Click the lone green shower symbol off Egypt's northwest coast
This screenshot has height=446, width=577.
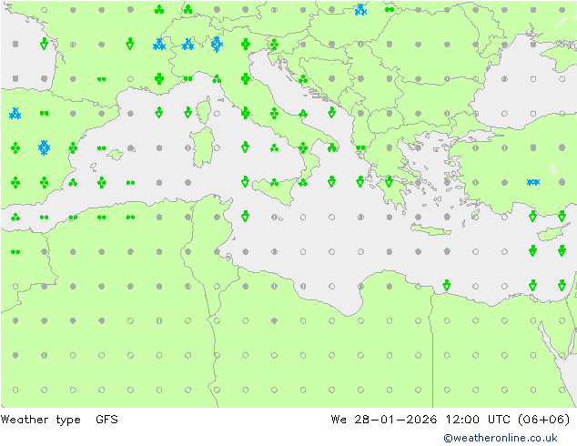[x=446, y=285]
